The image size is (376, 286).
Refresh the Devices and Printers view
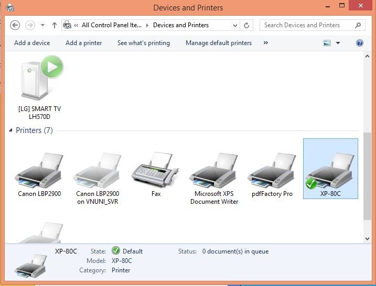(x=246, y=25)
